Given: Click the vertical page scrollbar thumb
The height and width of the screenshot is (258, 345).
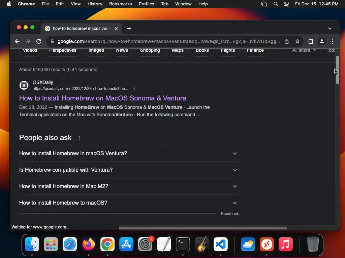Looking at the screenshot, I should click(x=338, y=70).
